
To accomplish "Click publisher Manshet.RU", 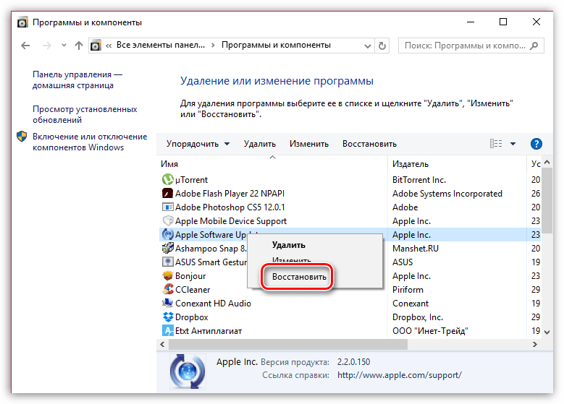I will point(416,249).
